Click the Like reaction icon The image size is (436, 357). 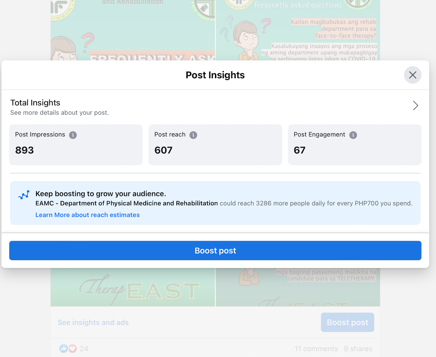pos(63,348)
